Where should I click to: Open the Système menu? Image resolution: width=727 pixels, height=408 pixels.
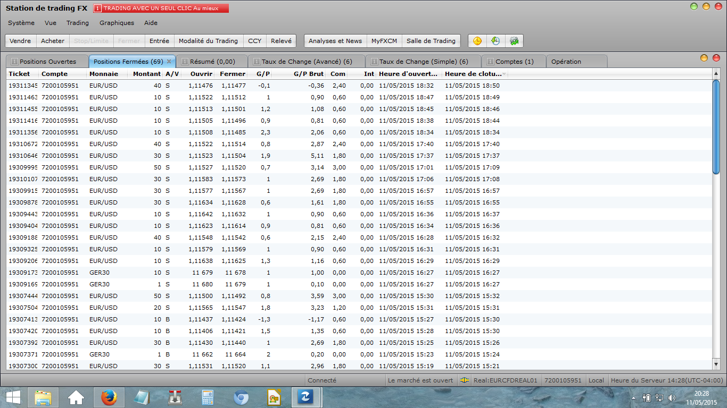point(21,23)
